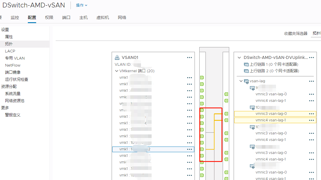
Task: Open the DSwitch-AMD-vSAN-DVUplink ellipsis menu
Action: (x=311, y=57)
